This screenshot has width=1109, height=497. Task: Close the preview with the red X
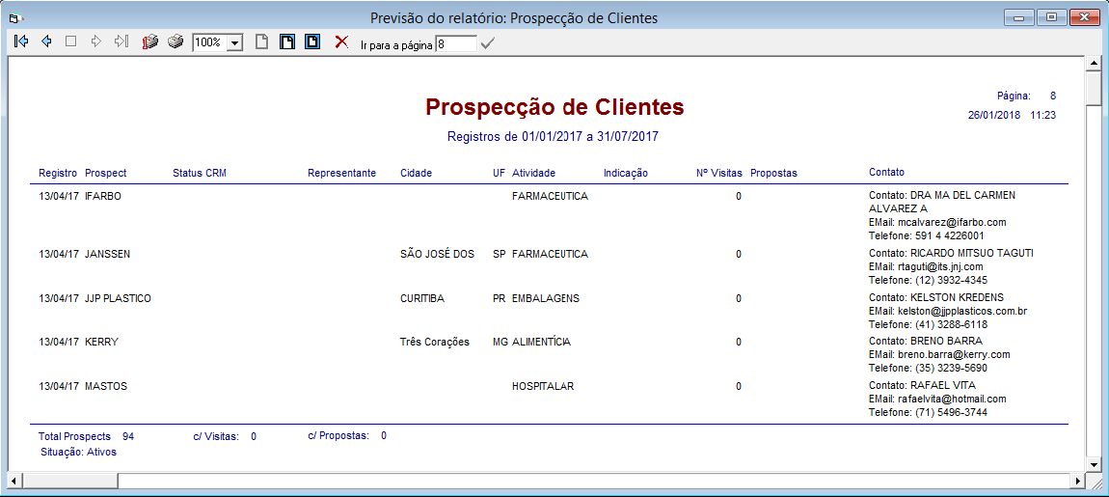tap(340, 42)
